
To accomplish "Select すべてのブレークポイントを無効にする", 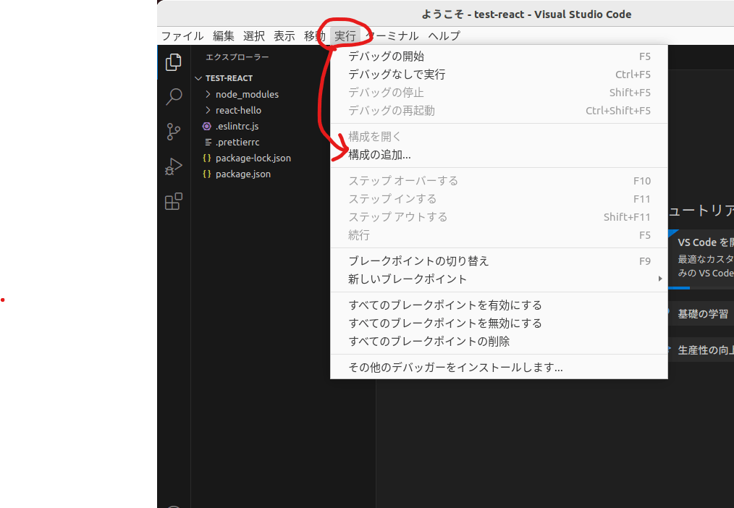I will click(499, 323).
